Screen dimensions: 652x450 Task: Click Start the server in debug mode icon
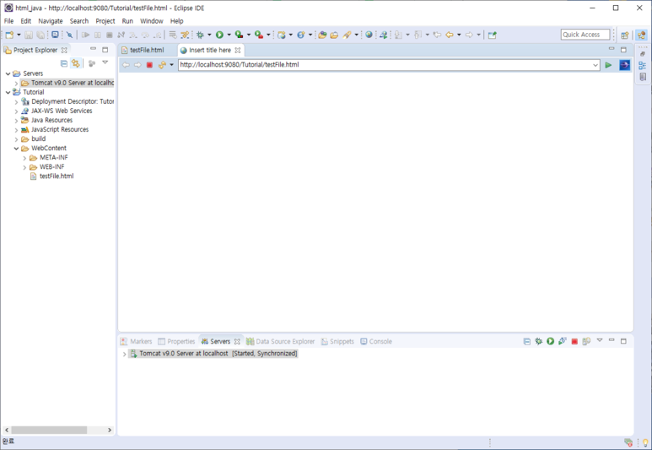pyautogui.click(x=538, y=341)
